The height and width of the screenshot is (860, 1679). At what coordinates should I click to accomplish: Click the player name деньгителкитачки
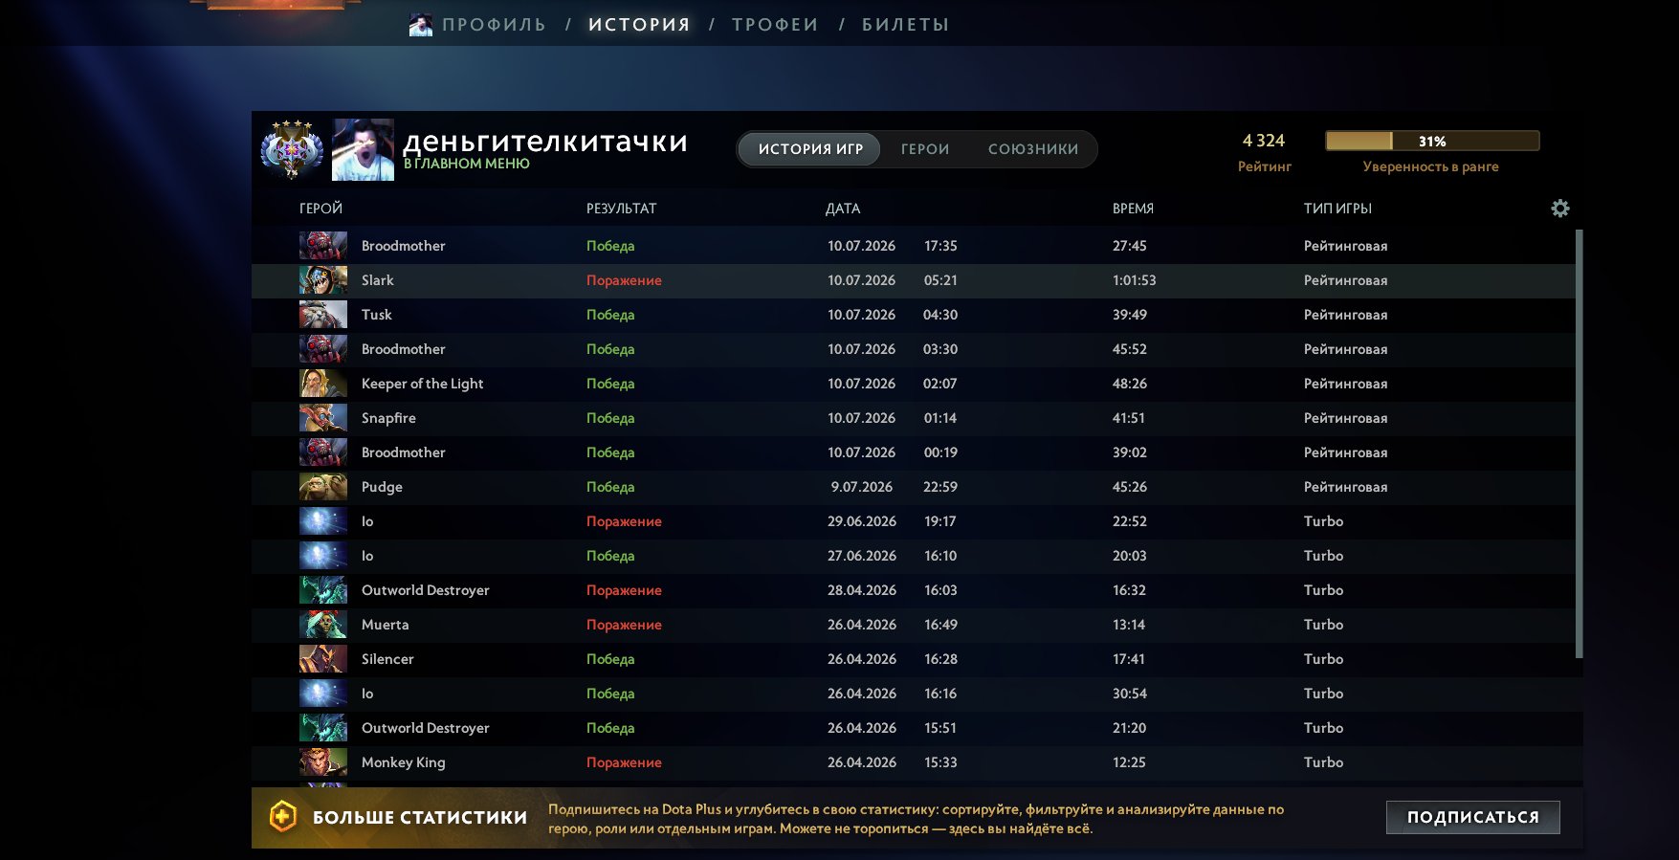pos(545,142)
